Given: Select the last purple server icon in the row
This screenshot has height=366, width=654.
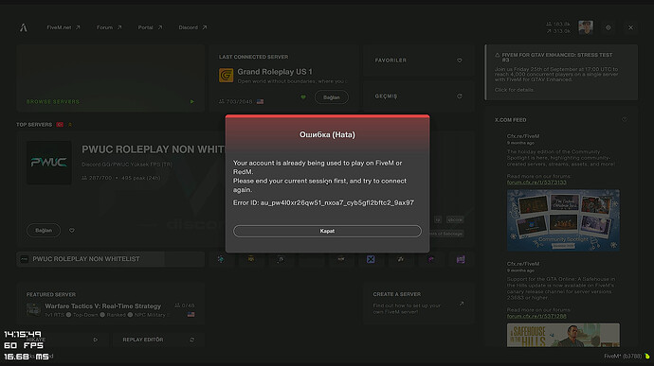Looking at the screenshot, I should (461, 259).
